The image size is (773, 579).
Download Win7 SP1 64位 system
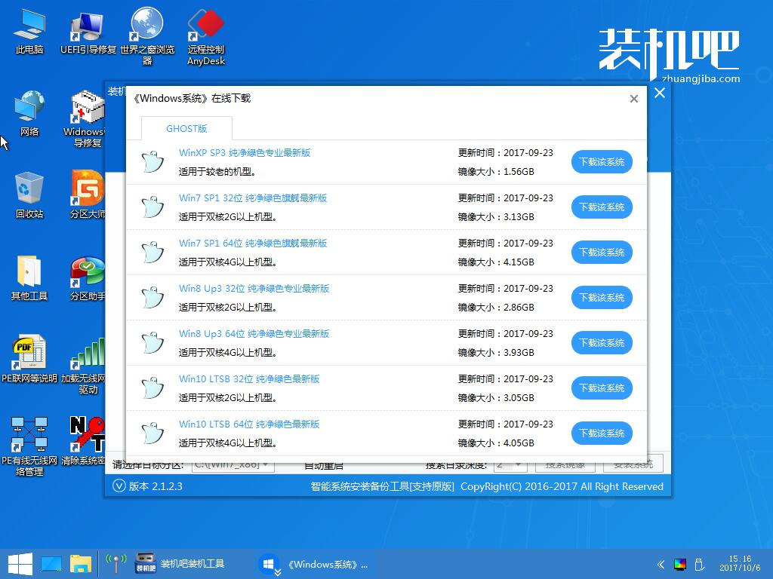click(602, 252)
